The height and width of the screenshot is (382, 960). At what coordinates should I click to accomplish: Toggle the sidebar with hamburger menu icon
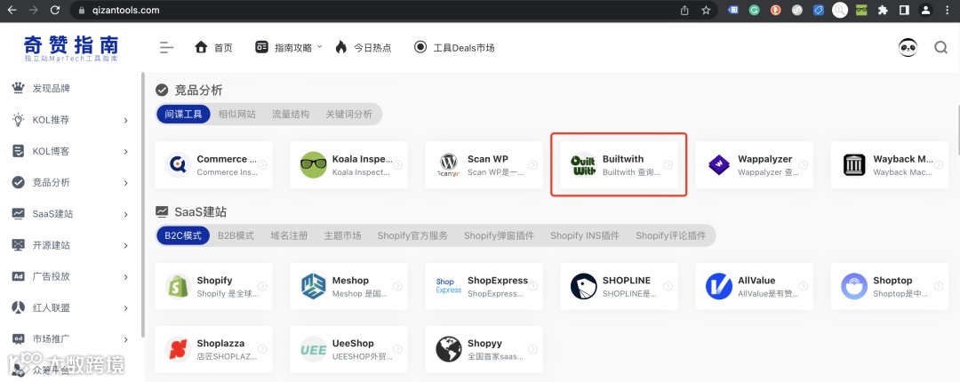(x=166, y=47)
